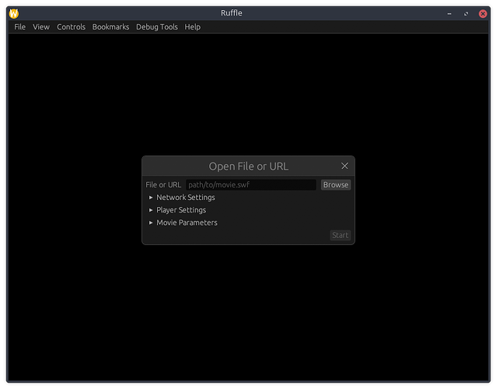Click the File or URL path input field

pos(251,185)
